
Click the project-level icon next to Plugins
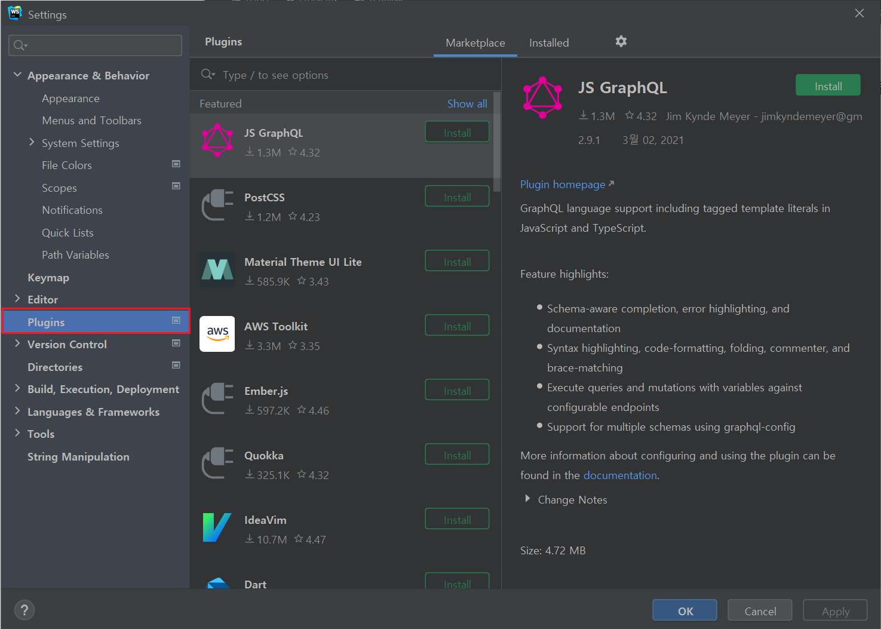[176, 320]
